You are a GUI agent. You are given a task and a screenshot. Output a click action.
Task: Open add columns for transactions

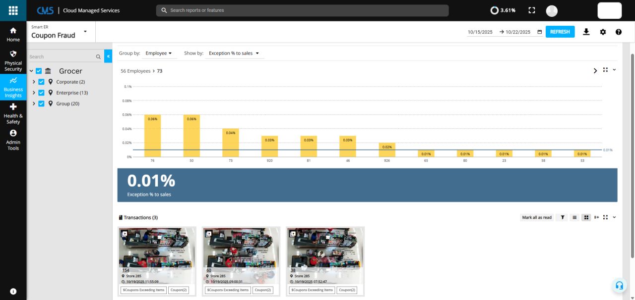pos(596,217)
